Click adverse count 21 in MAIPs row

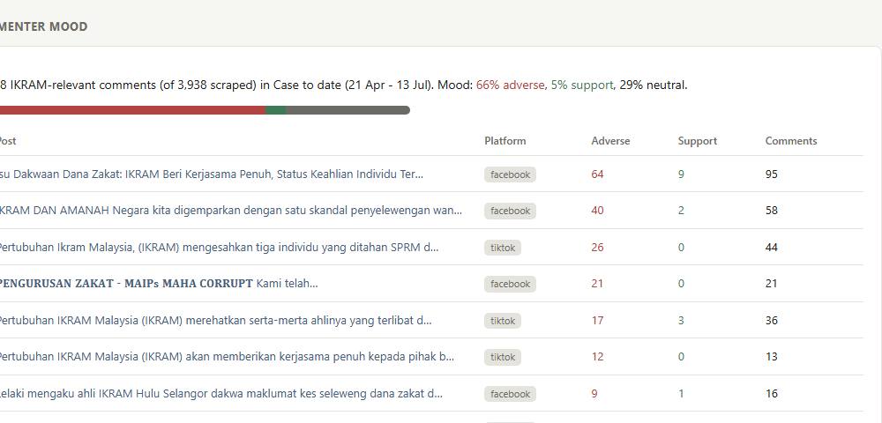coord(597,284)
